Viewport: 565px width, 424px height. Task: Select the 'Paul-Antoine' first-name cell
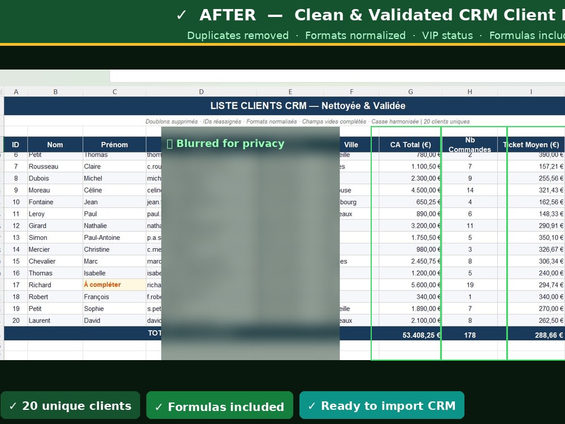(115, 237)
